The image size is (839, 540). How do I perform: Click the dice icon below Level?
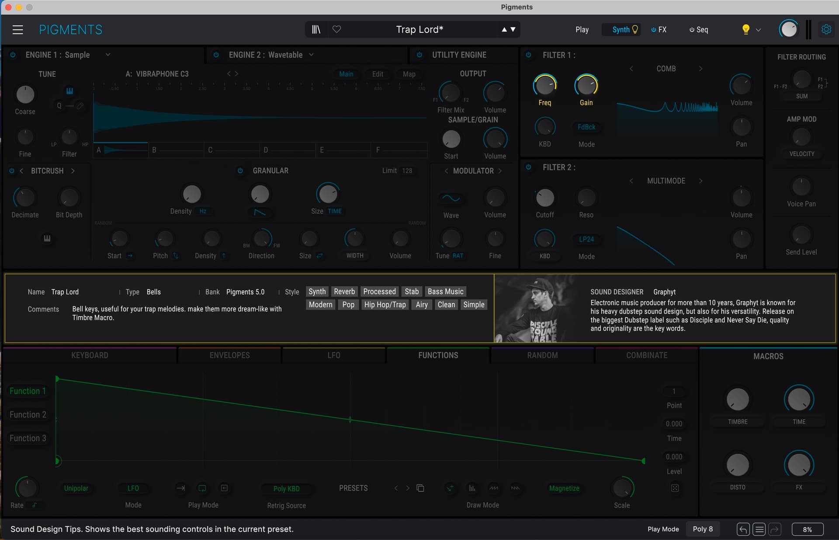pyautogui.click(x=675, y=488)
